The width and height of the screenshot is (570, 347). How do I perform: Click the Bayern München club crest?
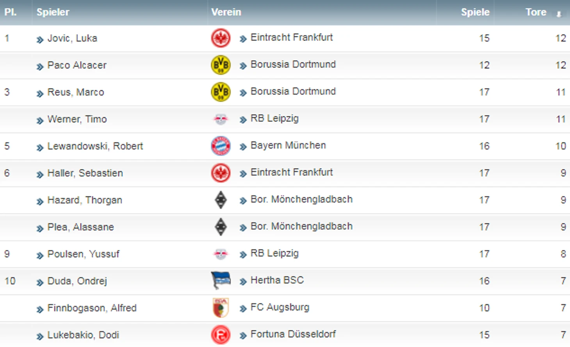coord(221,146)
